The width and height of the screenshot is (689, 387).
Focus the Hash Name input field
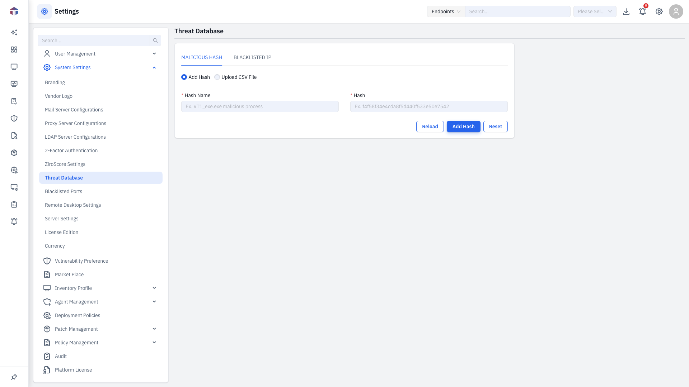pos(260,106)
